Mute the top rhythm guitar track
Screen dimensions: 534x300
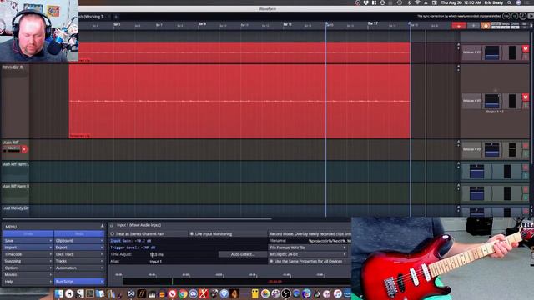(526, 49)
